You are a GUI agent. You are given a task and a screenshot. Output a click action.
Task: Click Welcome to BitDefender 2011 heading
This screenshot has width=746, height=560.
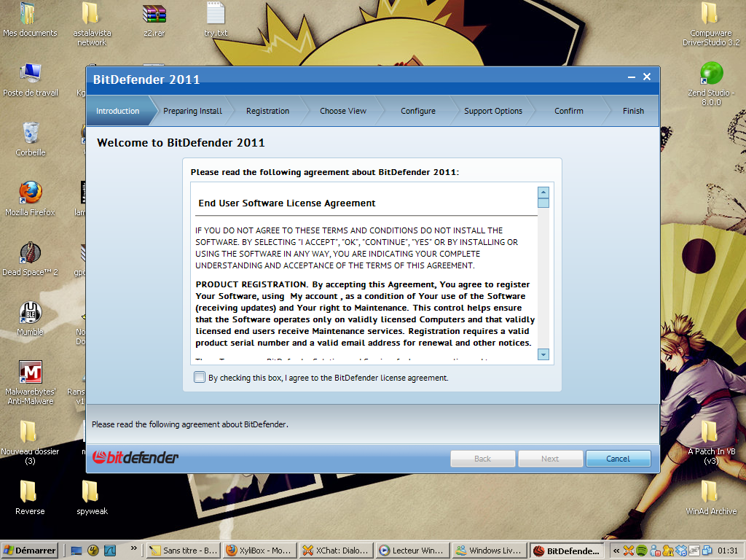pyautogui.click(x=181, y=143)
